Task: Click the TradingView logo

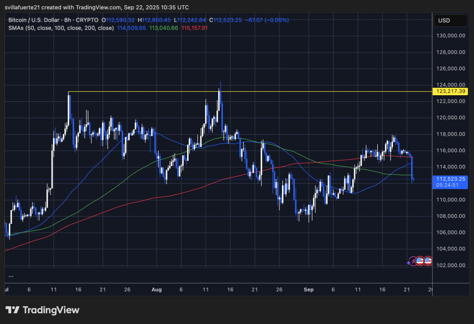Action: 42,310
